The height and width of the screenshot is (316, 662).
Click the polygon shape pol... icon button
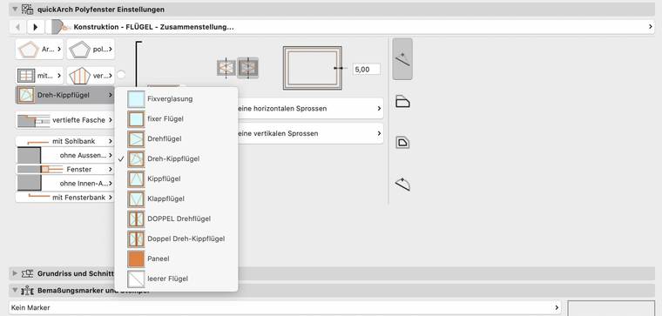point(91,50)
